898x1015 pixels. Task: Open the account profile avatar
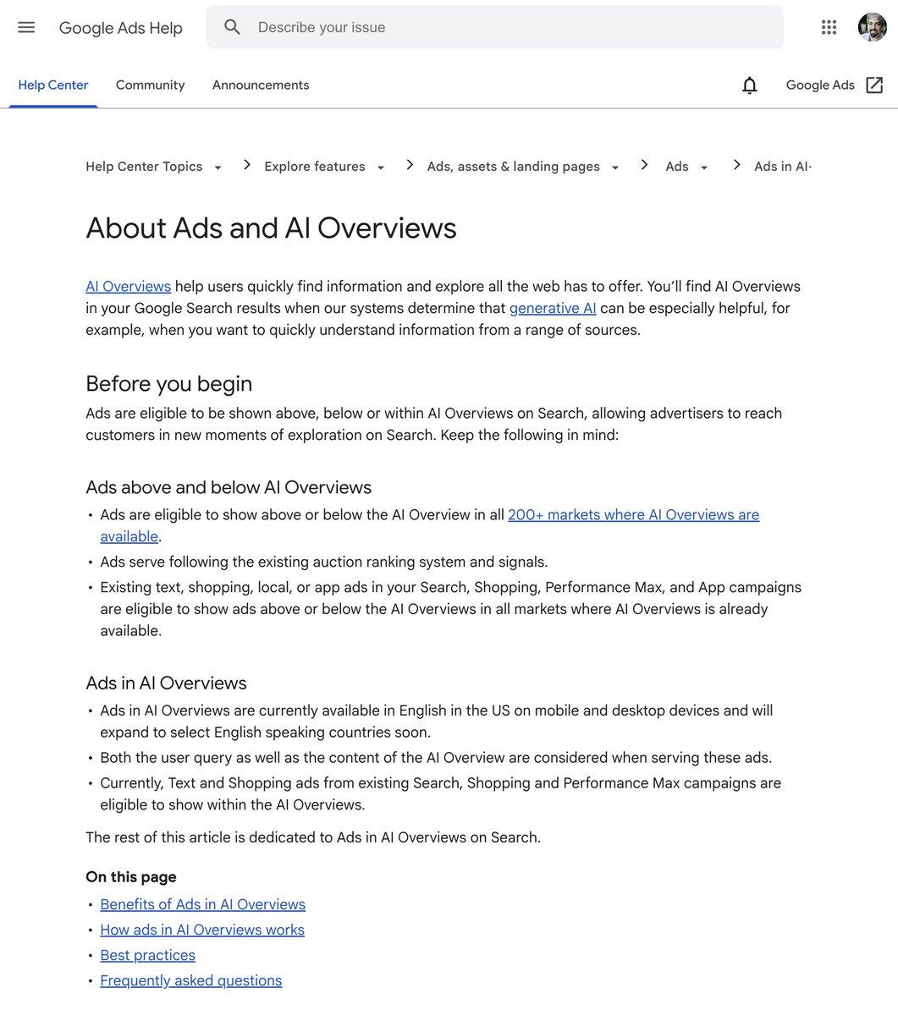[x=872, y=27]
